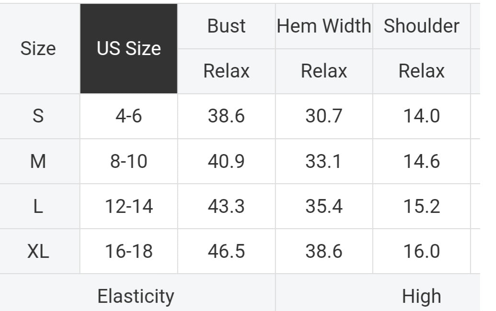This screenshot has width=496, height=311.
Task: Click the 12-14 US size cell
Action: 128,206
